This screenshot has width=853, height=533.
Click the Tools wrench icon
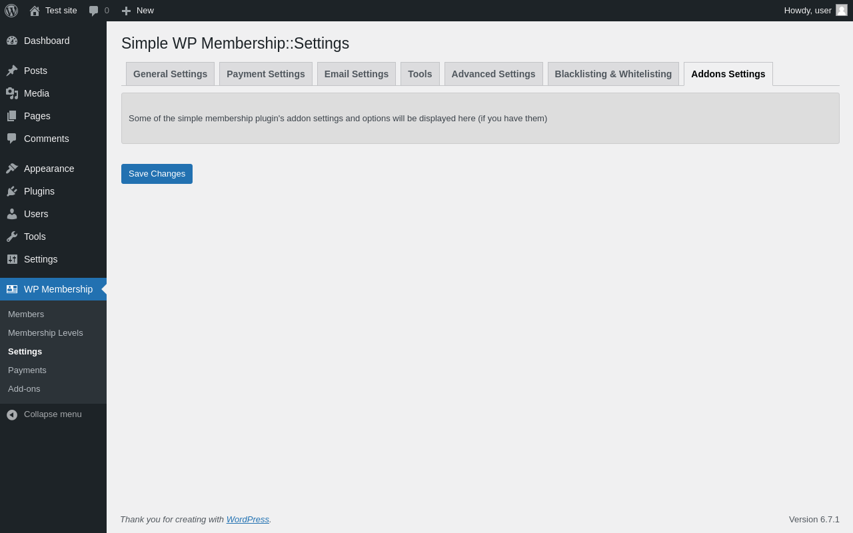point(12,237)
